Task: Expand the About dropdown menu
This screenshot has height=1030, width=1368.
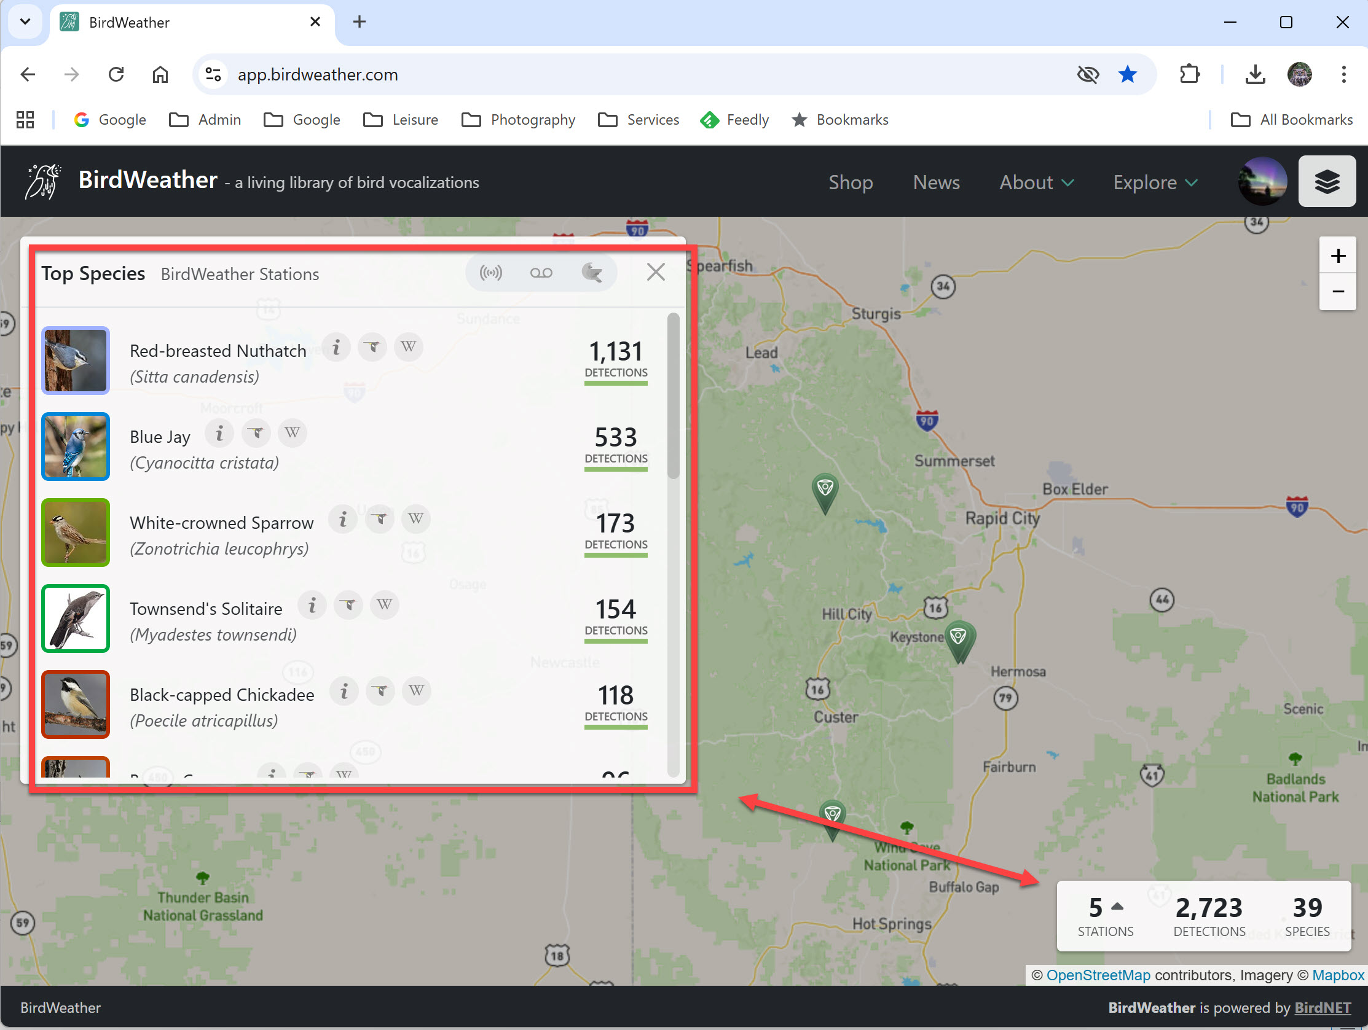Action: click(x=1037, y=182)
